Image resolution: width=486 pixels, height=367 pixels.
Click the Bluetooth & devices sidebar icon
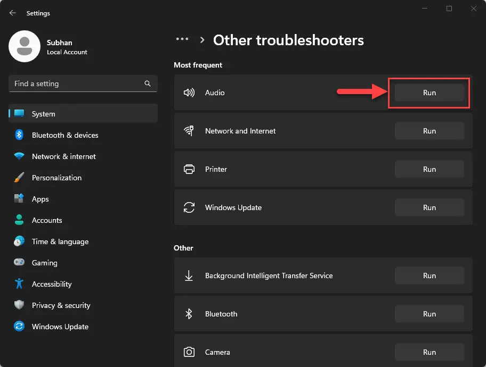[19, 135]
